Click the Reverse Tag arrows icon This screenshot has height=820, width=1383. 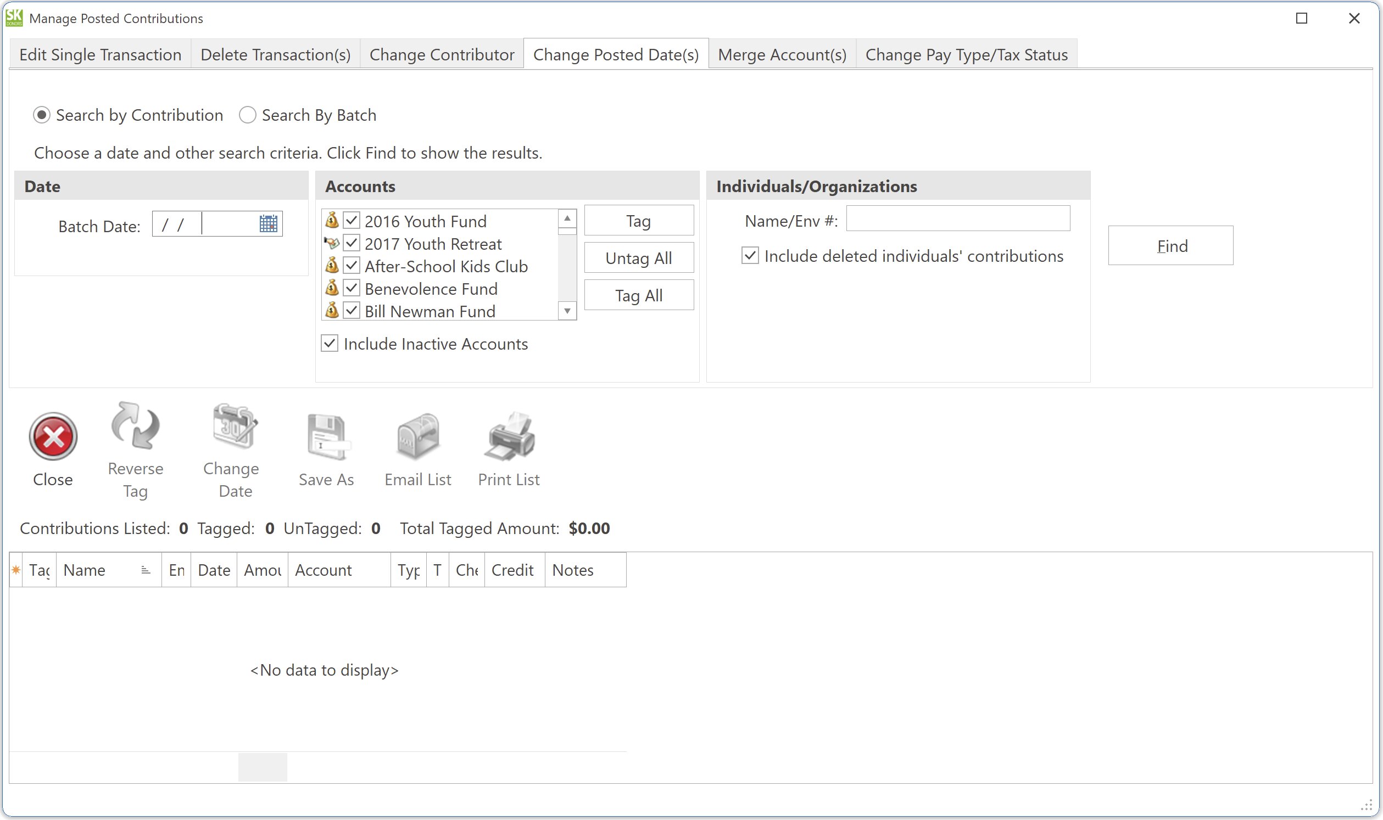point(135,425)
